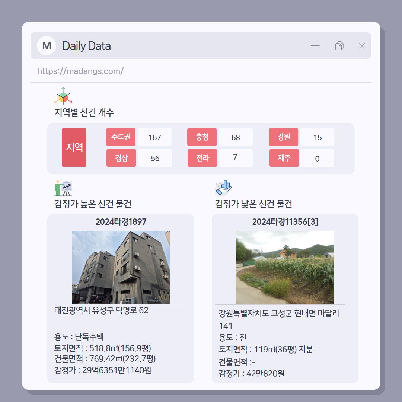Open the cornfield photo thumbnail
Screen dimensions: 402x402
click(x=285, y=267)
